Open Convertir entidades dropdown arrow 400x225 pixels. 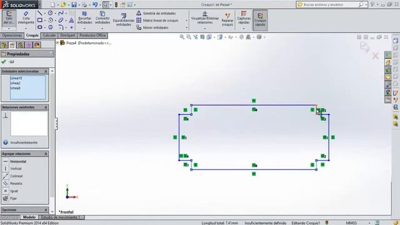[x=102, y=28]
